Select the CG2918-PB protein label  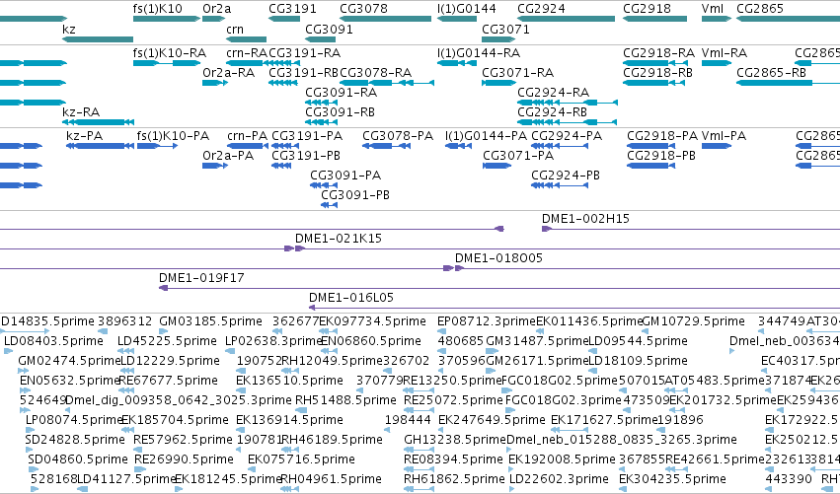coord(661,156)
